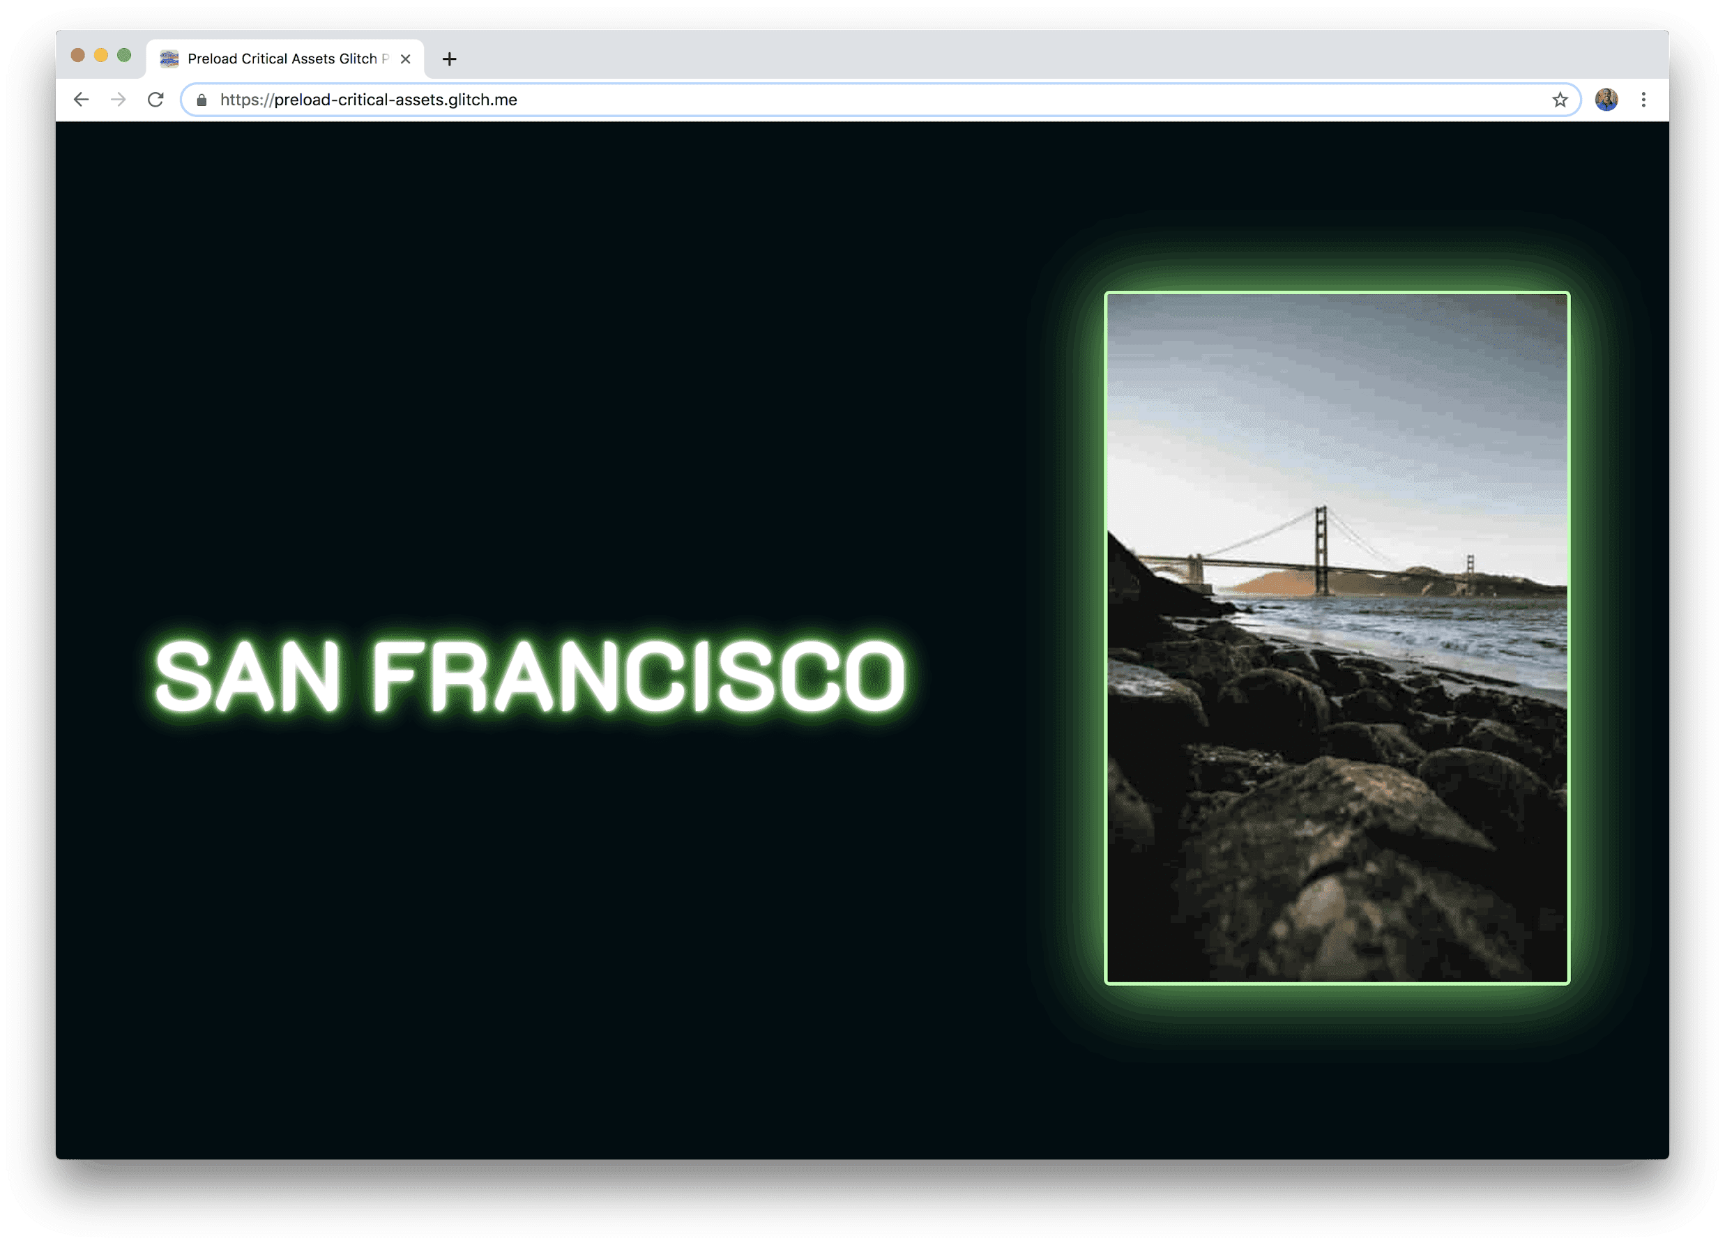The width and height of the screenshot is (1725, 1245).
Task: Open a new tab with plus button
Action: (x=450, y=59)
